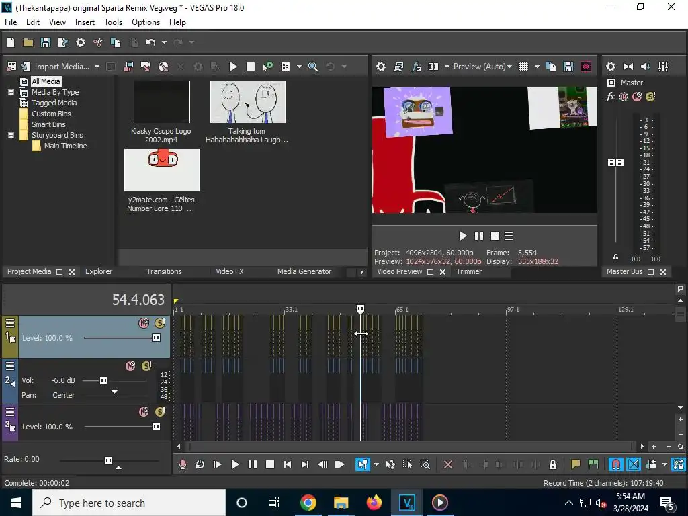The width and height of the screenshot is (688, 516).
Task: Toggle split screen view in preview toolbar
Action: click(x=433, y=67)
